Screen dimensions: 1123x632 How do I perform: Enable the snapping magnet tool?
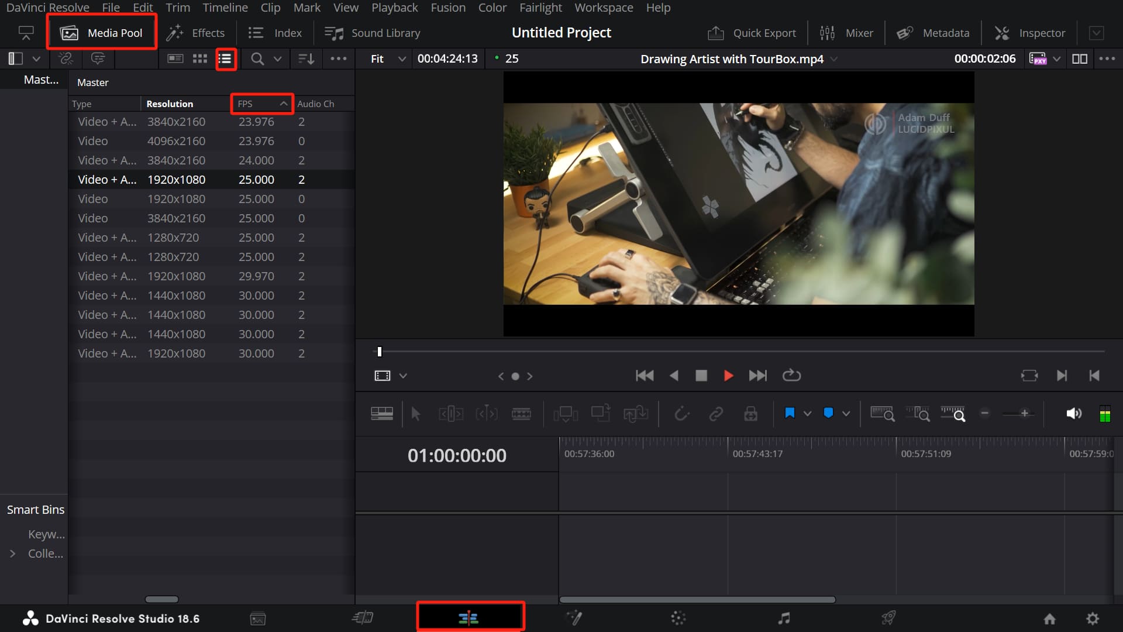pyautogui.click(x=682, y=413)
